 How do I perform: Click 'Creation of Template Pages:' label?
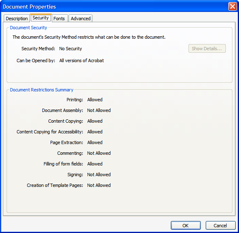(55, 185)
